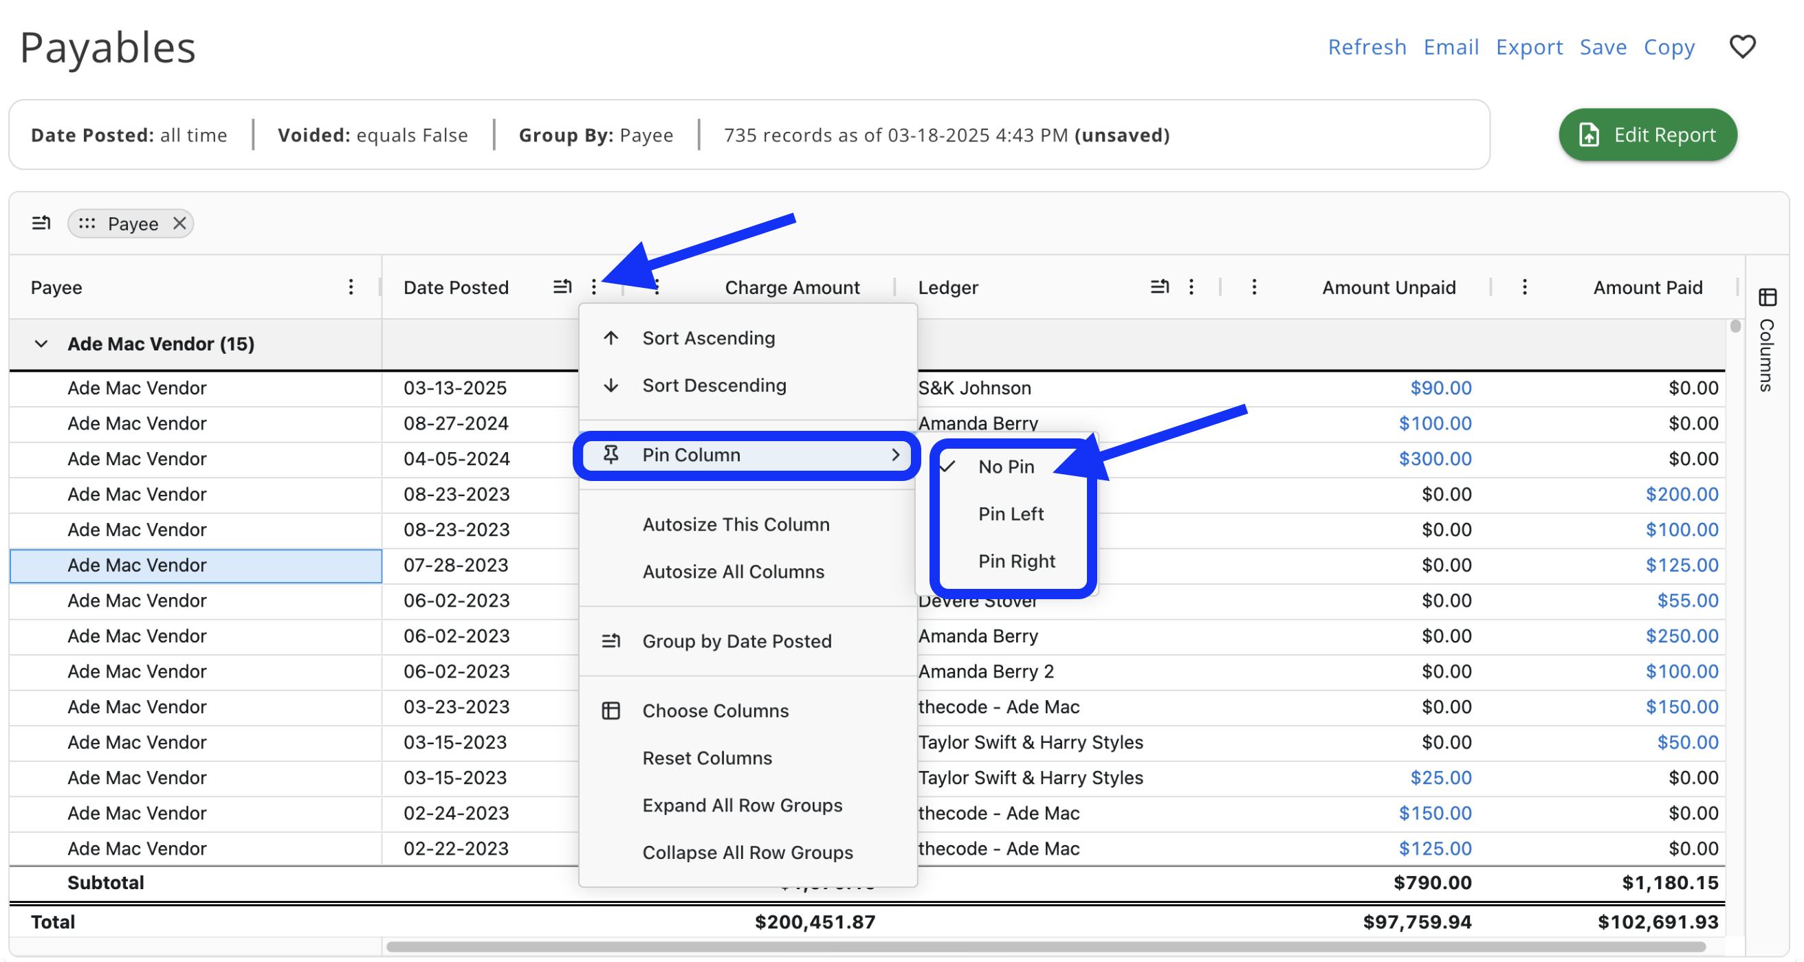
Task: Click the heart favorite icon
Action: (x=1741, y=47)
